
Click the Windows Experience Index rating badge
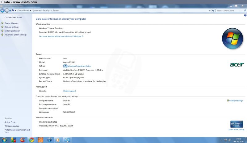65,66
